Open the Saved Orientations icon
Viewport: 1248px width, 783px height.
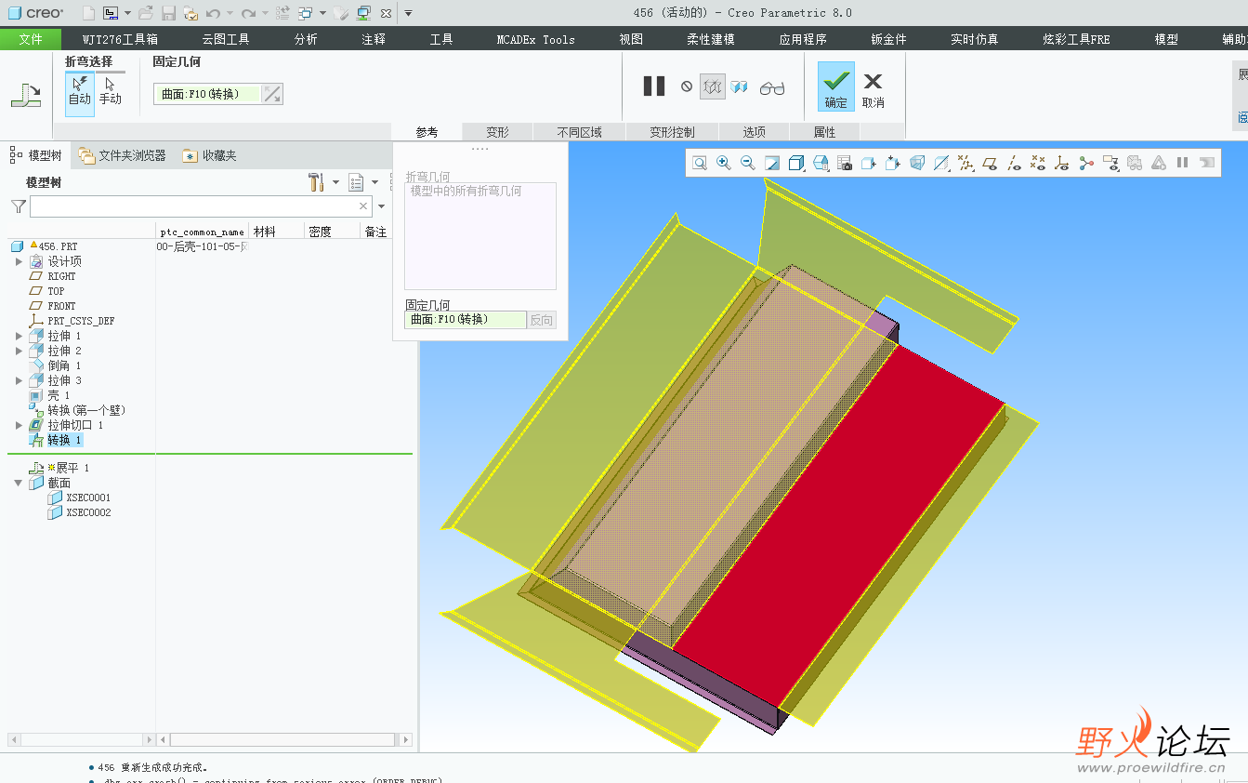(x=821, y=163)
